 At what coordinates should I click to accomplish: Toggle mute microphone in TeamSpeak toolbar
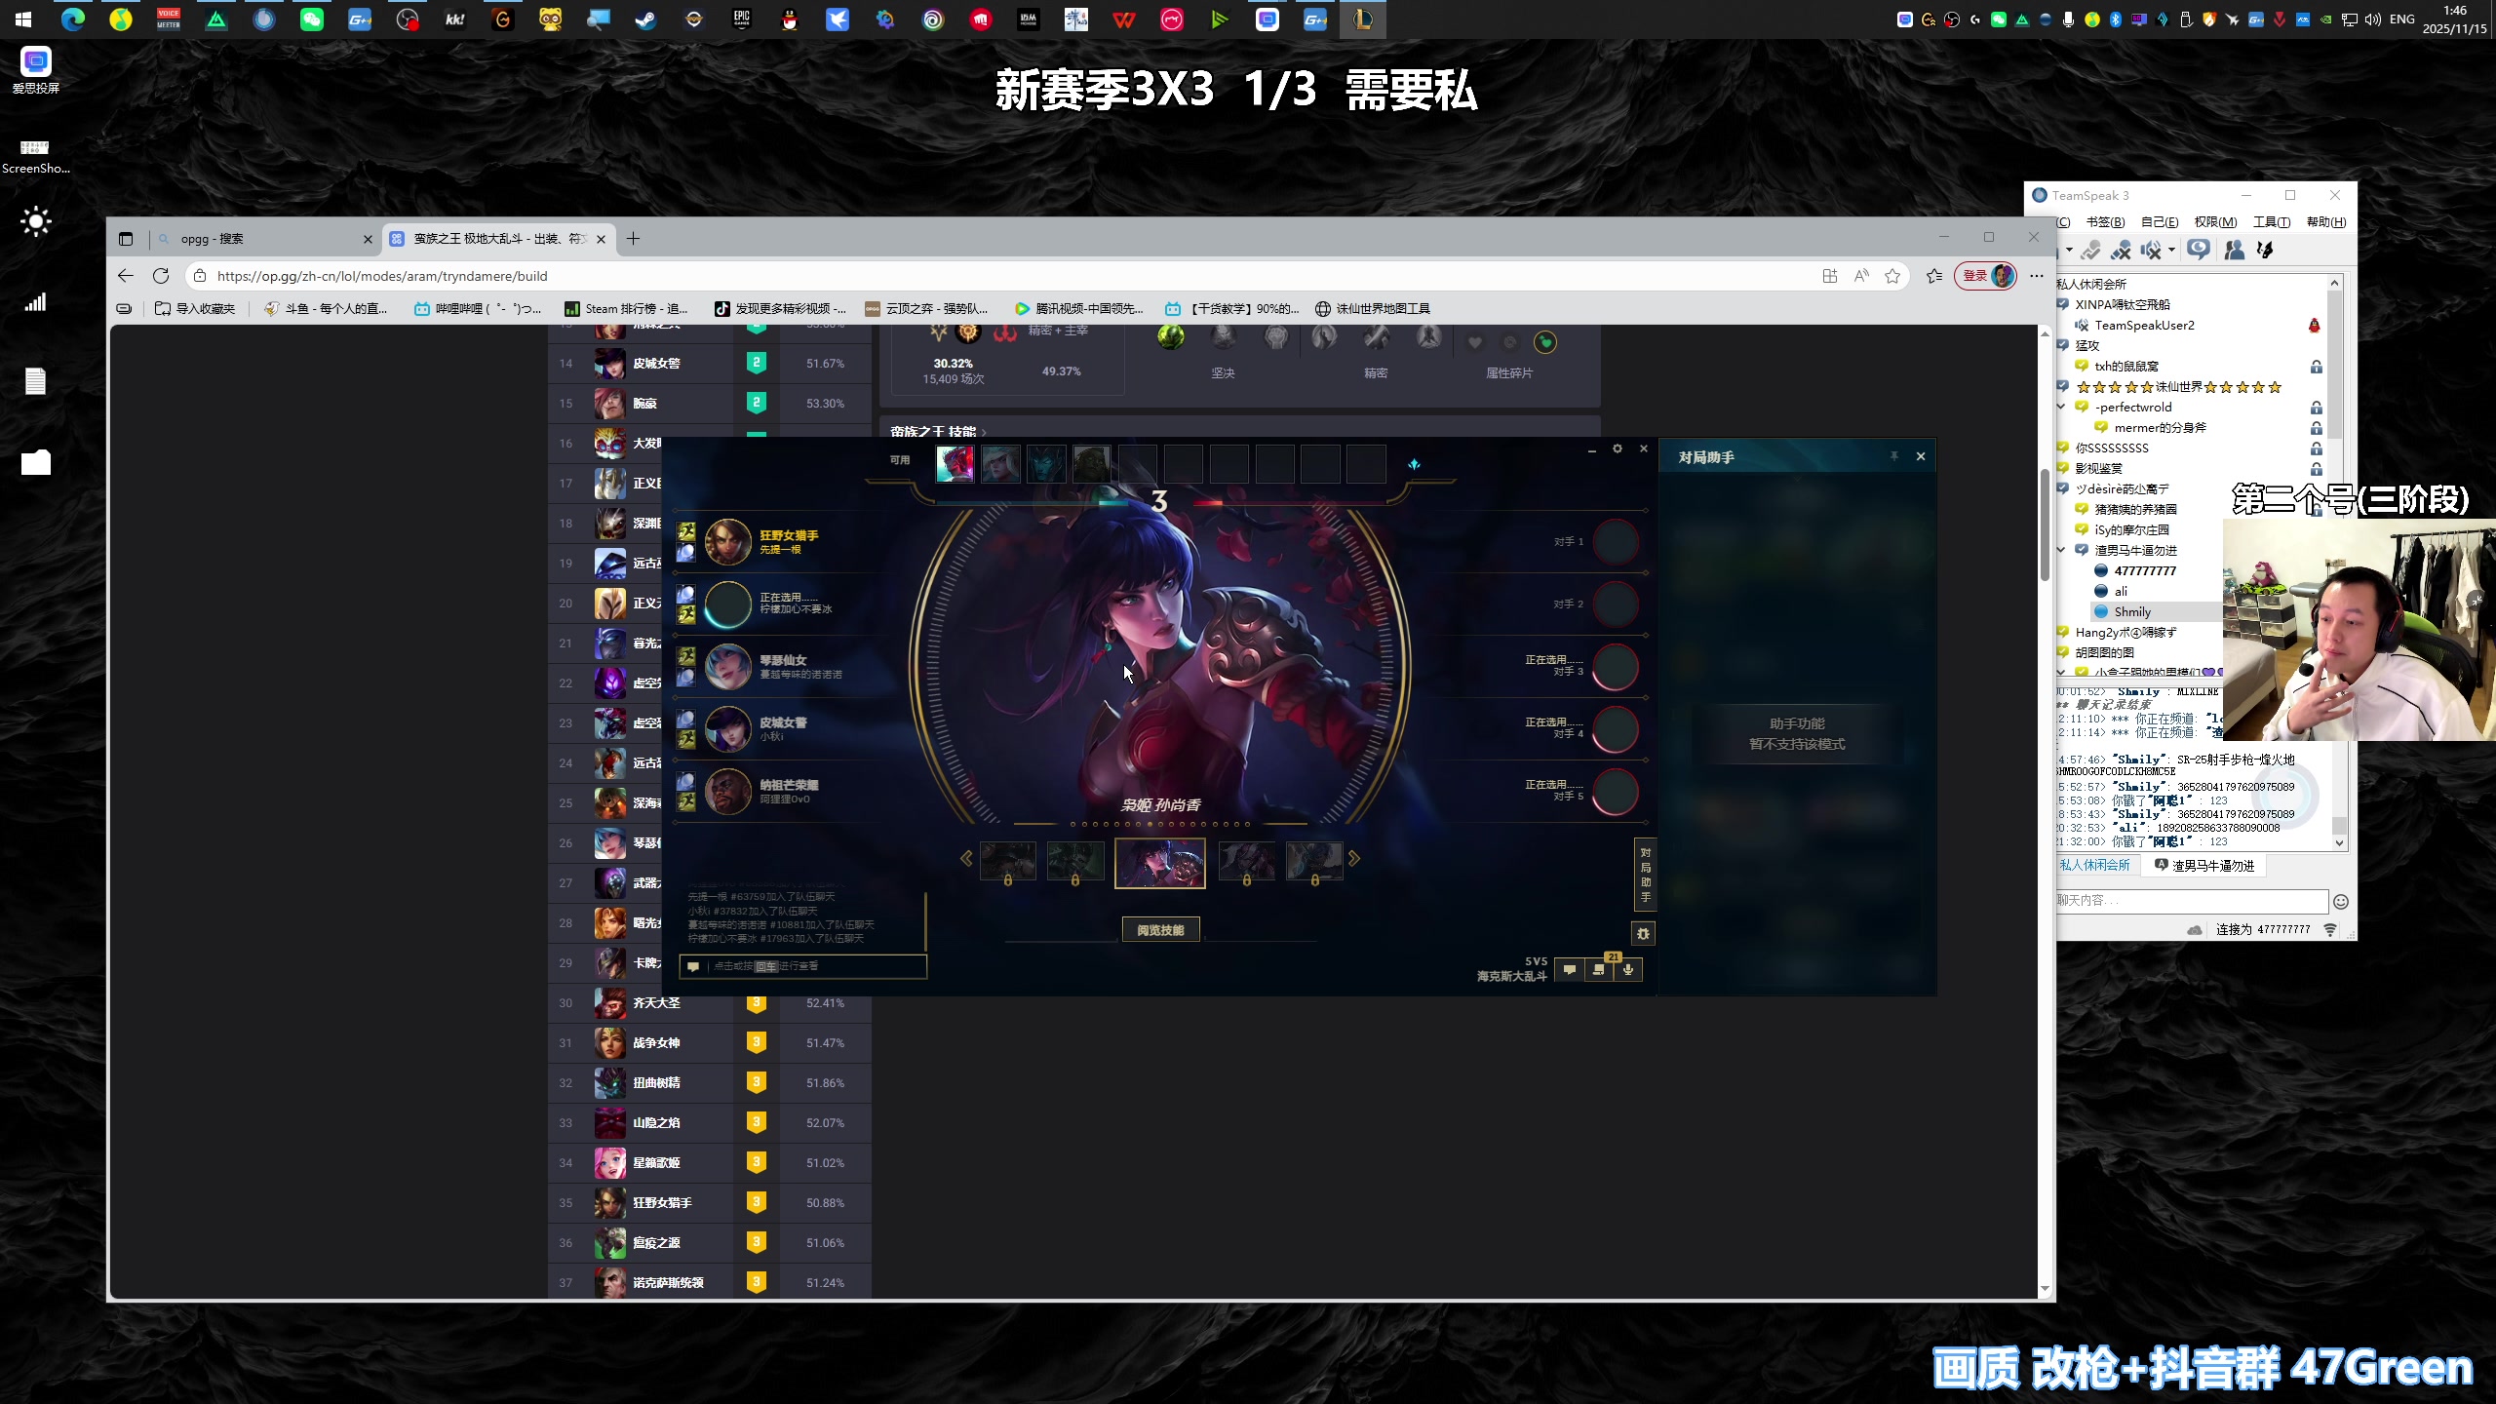(2122, 251)
